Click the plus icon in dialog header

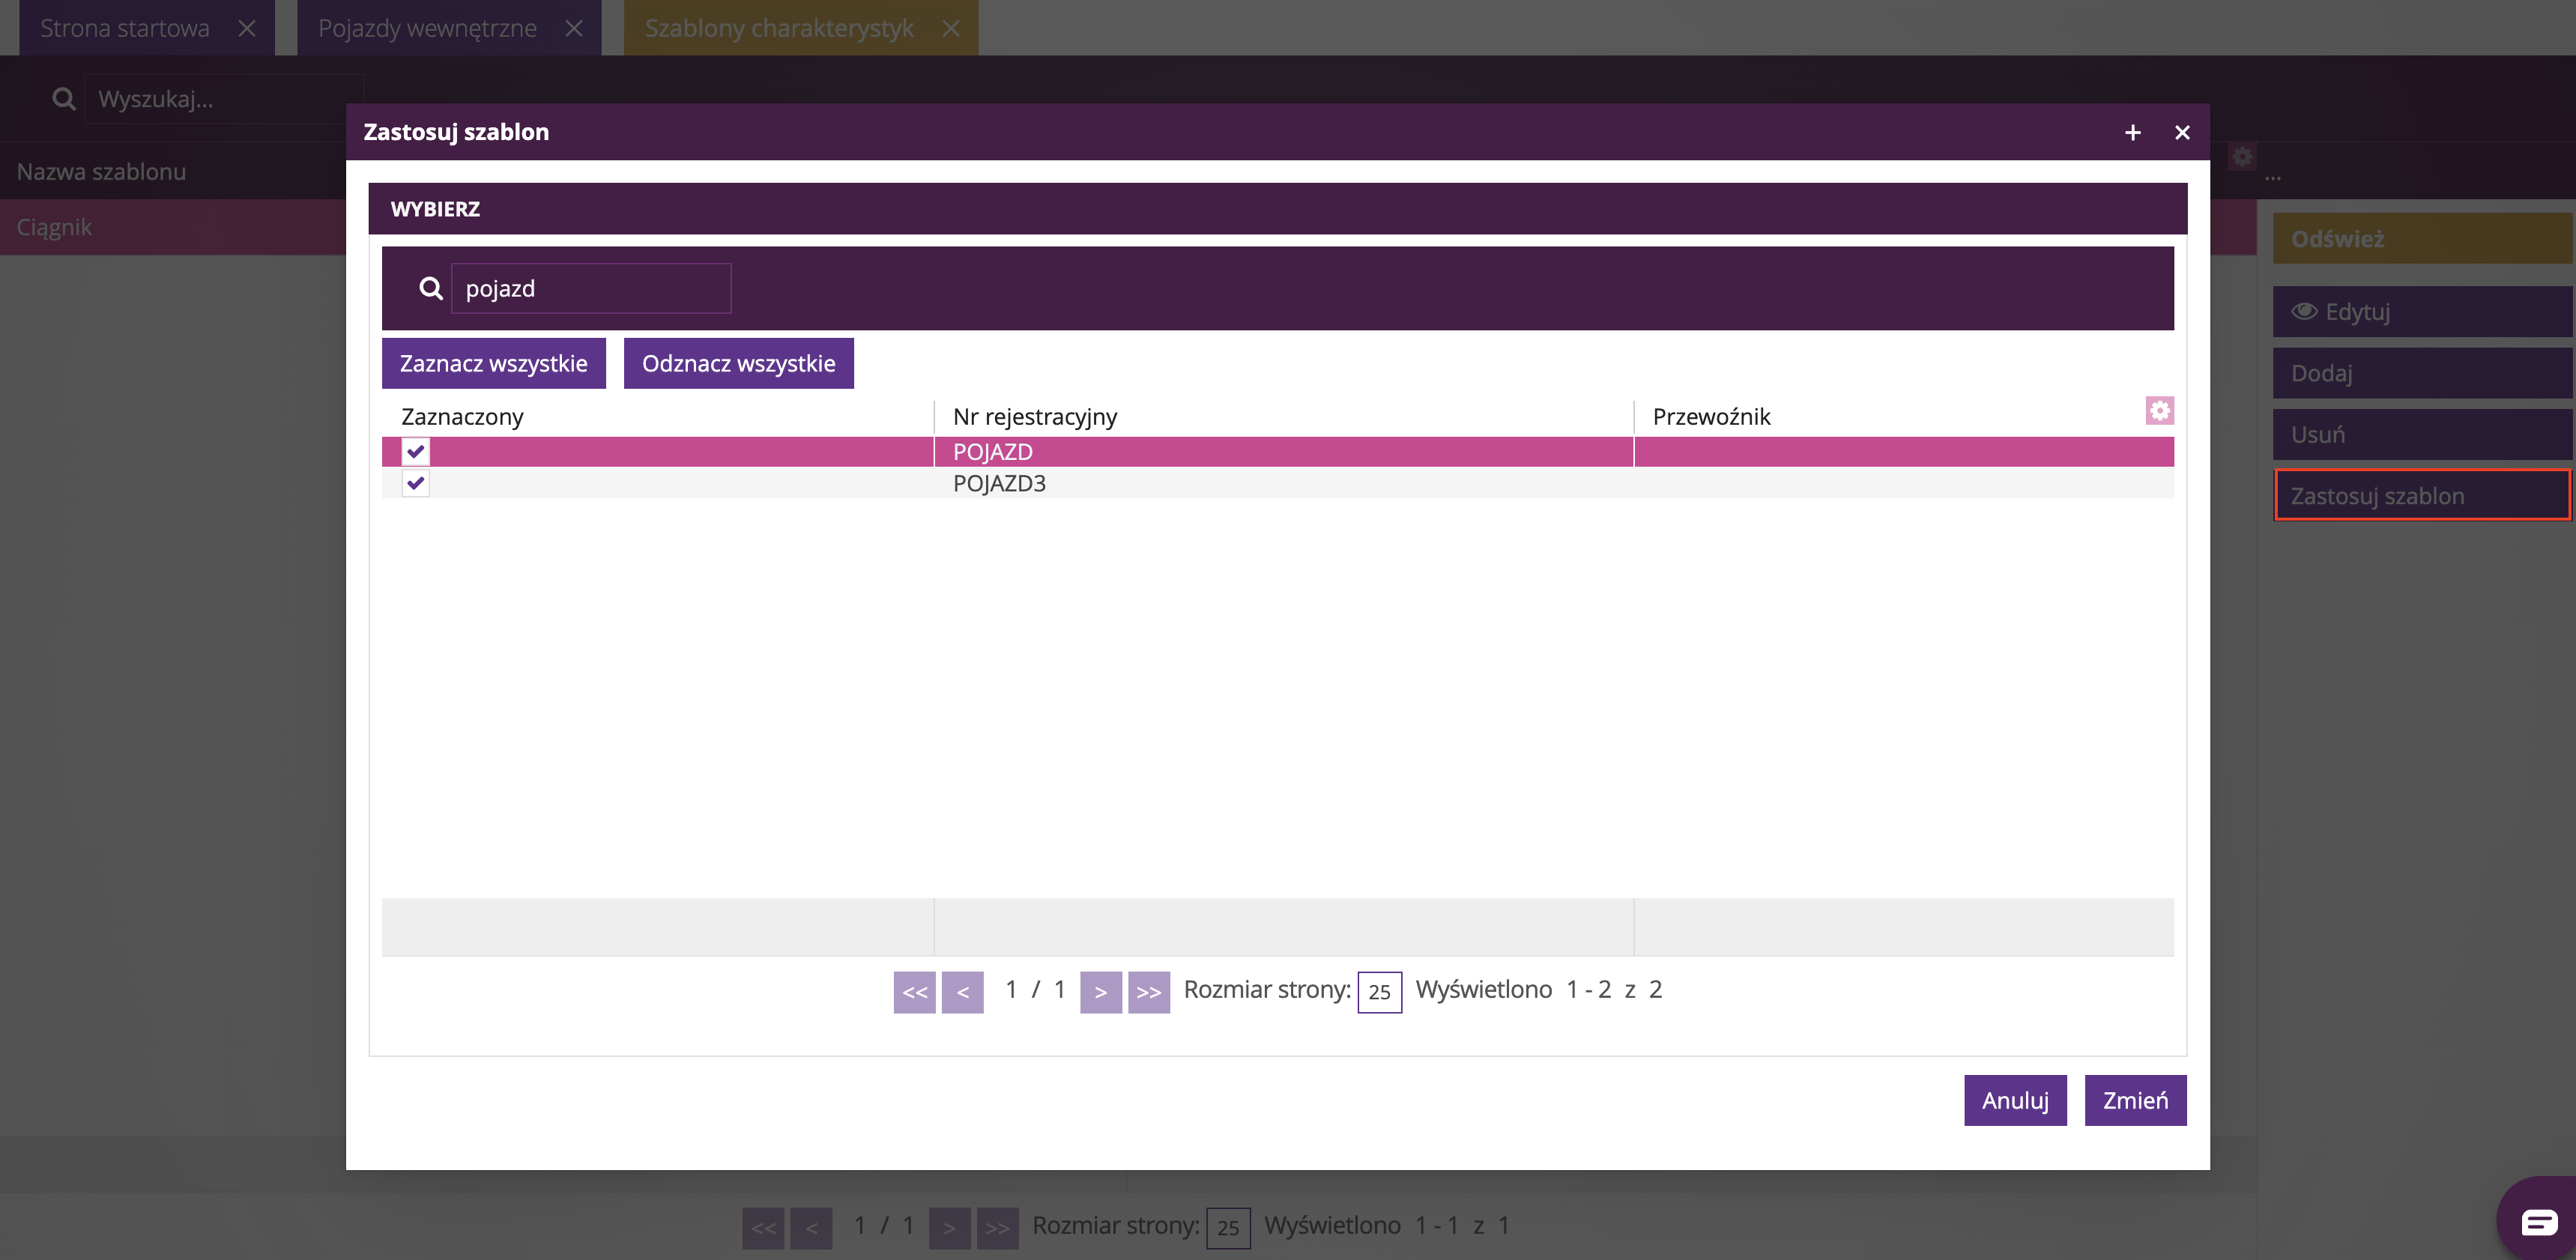pos(2133,132)
